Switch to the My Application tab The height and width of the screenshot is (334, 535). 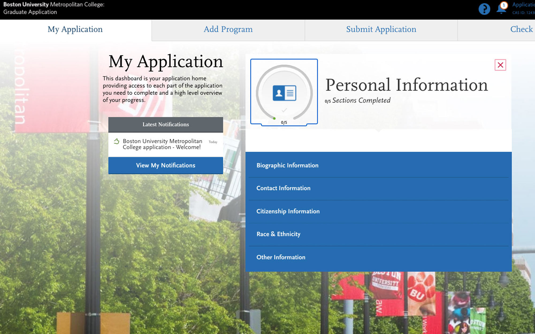pyautogui.click(x=76, y=29)
